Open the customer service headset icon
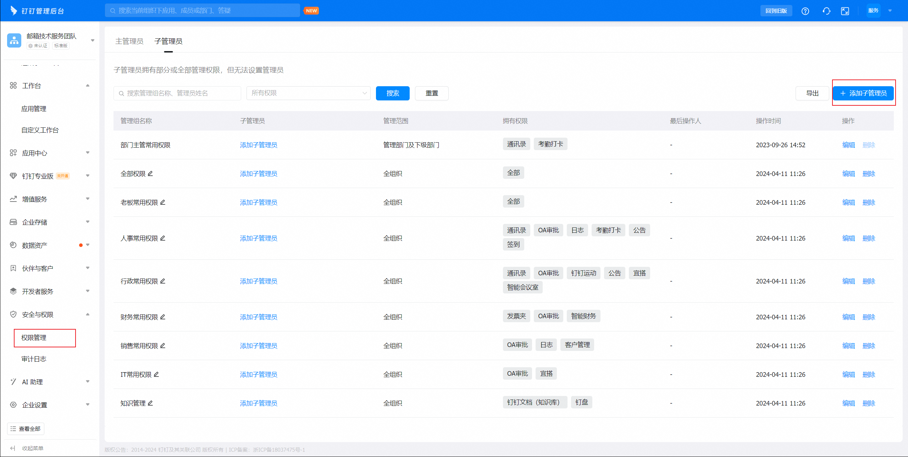Image resolution: width=908 pixels, height=457 pixels. pyautogui.click(x=826, y=11)
